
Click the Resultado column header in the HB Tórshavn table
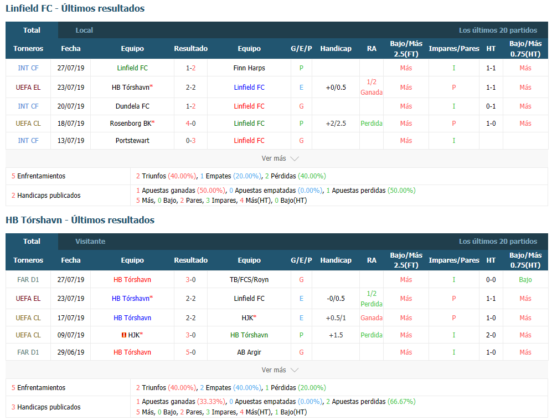[x=191, y=260]
